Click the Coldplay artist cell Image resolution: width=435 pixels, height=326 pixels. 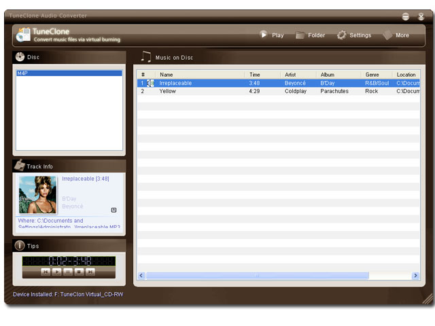click(296, 91)
